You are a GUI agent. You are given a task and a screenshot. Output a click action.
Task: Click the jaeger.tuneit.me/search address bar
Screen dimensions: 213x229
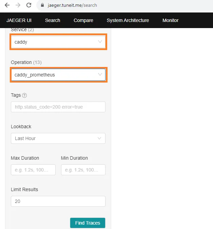coord(124,5)
